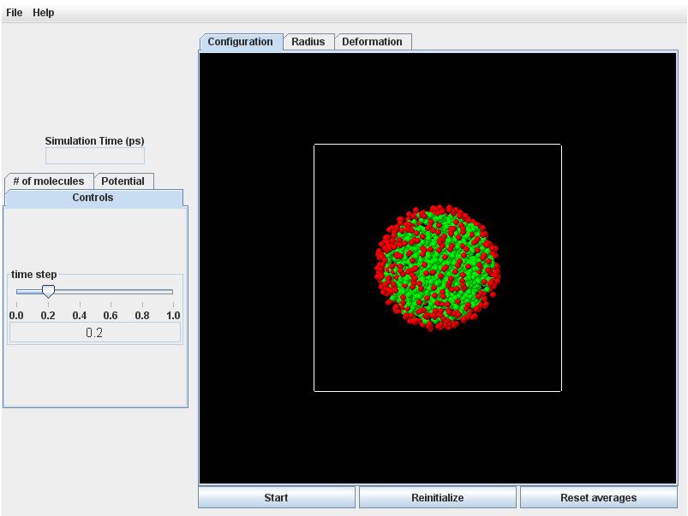The height and width of the screenshot is (516, 688).
Task: Click the Simulation Time (ps) field
Action: point(94,156)
